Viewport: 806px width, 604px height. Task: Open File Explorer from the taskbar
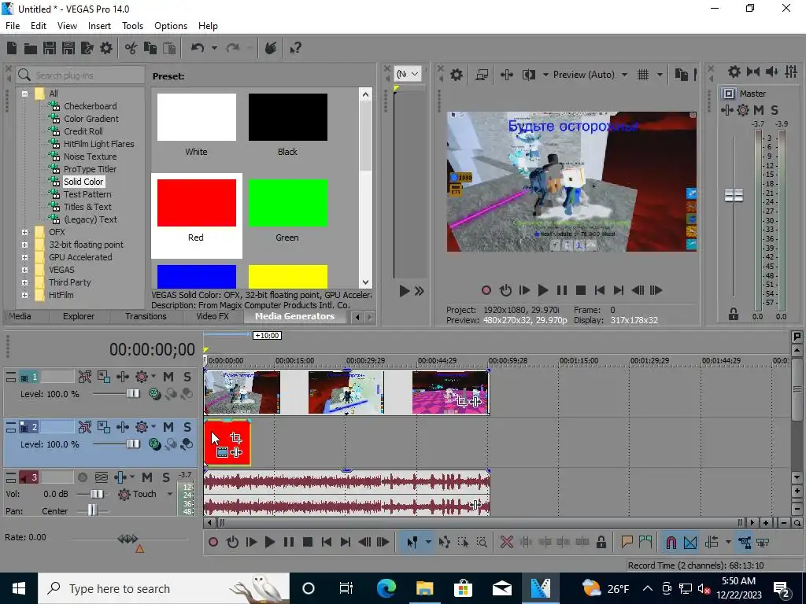pos(424,588)
